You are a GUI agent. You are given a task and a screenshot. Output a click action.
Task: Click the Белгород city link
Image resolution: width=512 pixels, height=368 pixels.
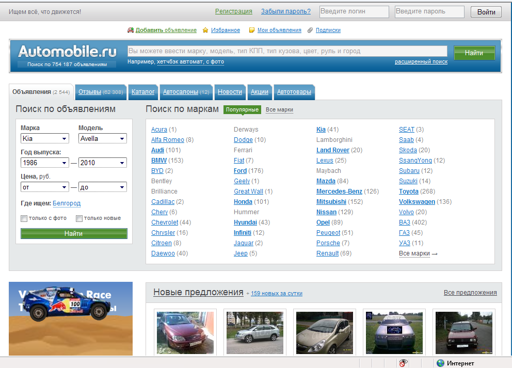tap(67, 203)
